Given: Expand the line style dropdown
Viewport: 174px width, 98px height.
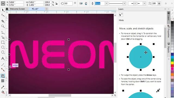Looking at the screenshot, I should pyautogui.click(x=124, y=4).
